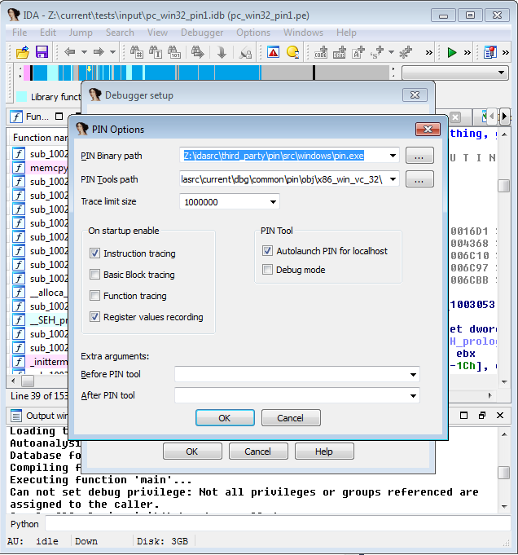518x555 pixels.
Task: Toggle Autolaunch PIN for localhost
Action: pos(267,251)
